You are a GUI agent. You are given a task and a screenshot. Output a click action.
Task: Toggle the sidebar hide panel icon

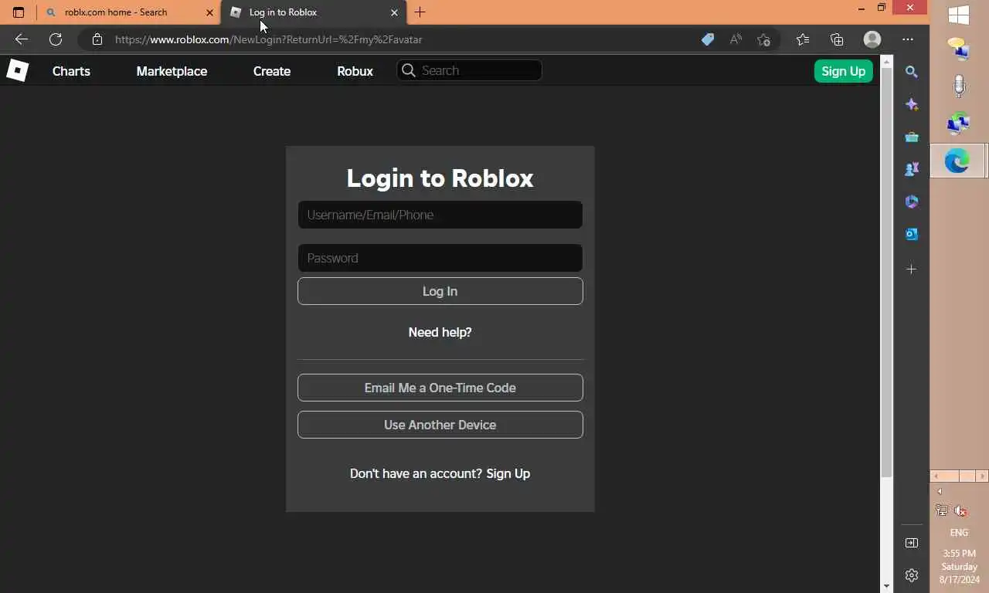tap(912, 543)
